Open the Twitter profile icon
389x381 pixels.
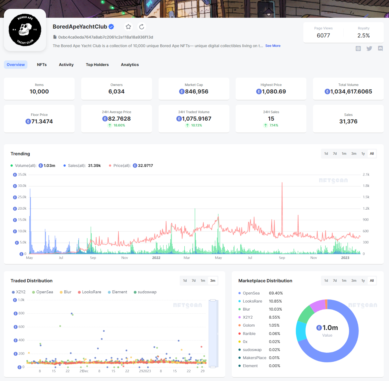pyautogui.click(x=369, y=49)
